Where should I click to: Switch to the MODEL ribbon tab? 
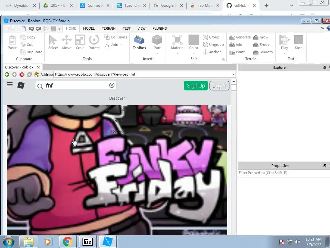click(x=89, y=28)
